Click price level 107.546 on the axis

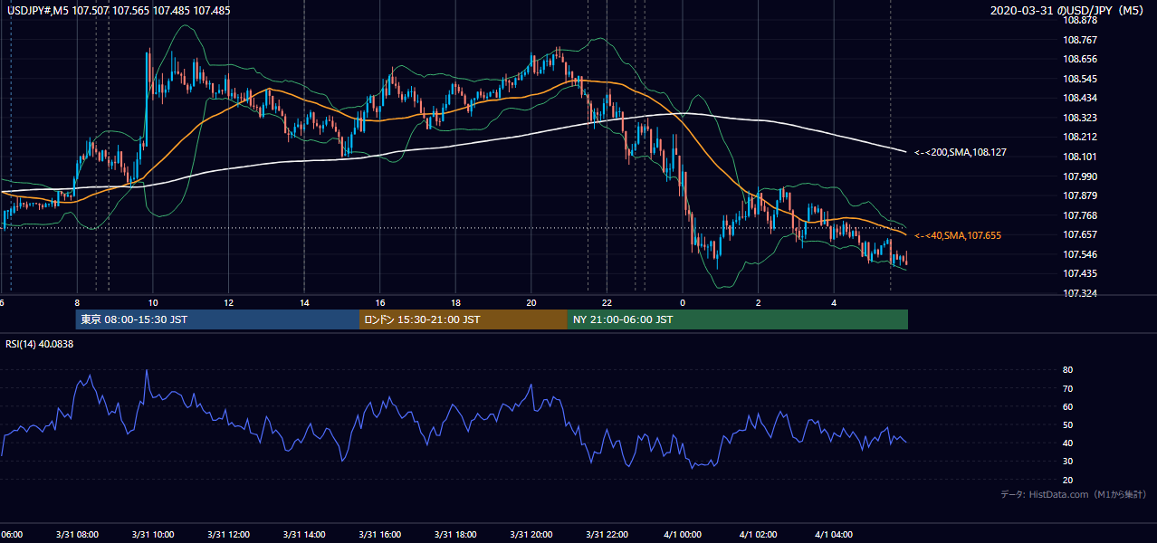pos(1080,254)
